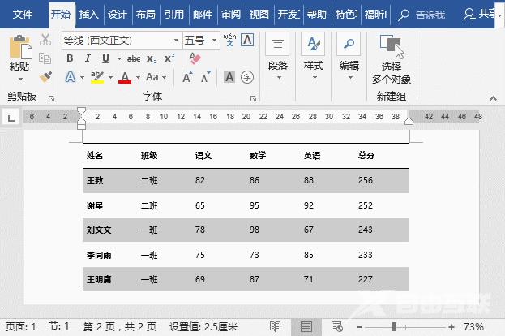Screen dimensions: 505x336
Task: Click the Select Multiple Objects icon
Action: click(x=392, y=49)
